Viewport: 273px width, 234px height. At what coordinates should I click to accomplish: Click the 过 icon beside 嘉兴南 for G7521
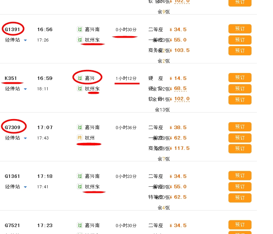coord(80,225)
